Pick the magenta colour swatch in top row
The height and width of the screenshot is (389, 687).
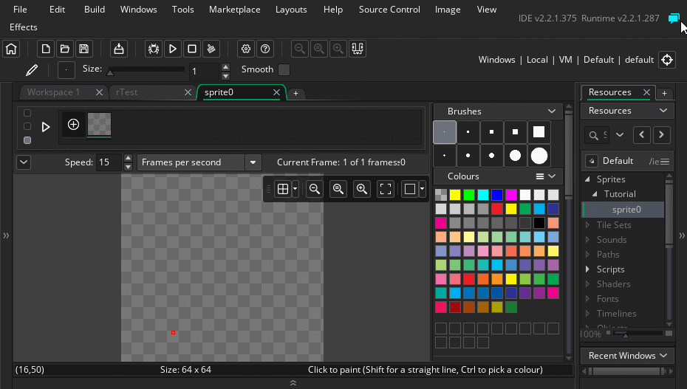(x=511, y=195)
